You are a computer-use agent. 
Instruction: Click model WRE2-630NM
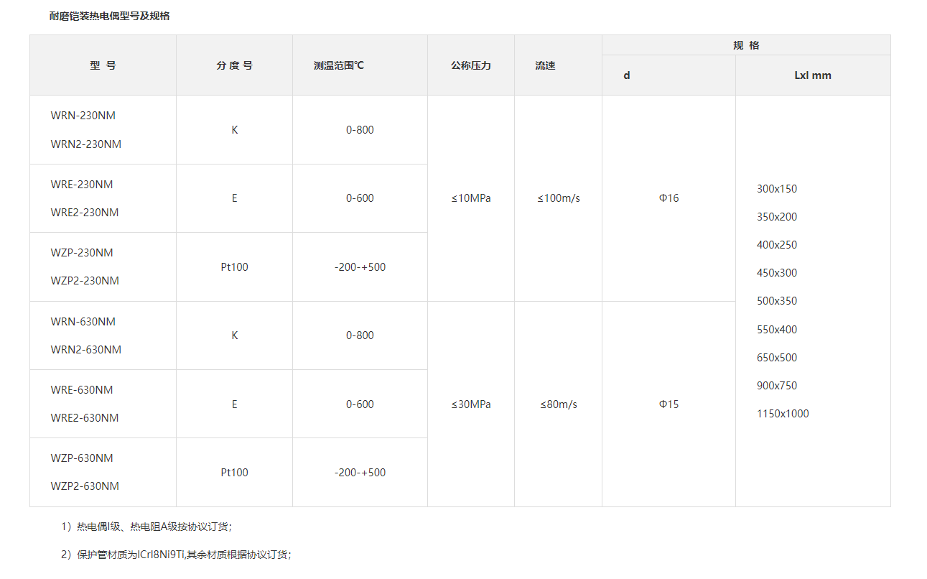85,418
